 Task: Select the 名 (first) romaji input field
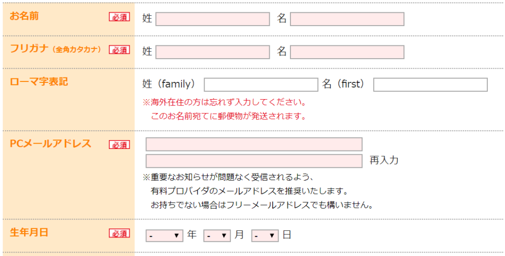[x=430, y=85]
